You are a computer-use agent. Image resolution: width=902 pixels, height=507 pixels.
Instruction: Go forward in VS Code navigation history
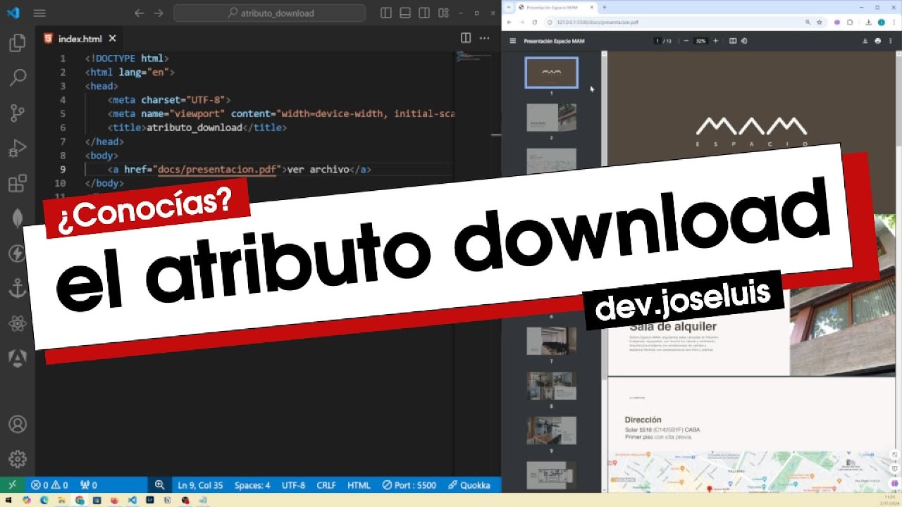(159, 13)
